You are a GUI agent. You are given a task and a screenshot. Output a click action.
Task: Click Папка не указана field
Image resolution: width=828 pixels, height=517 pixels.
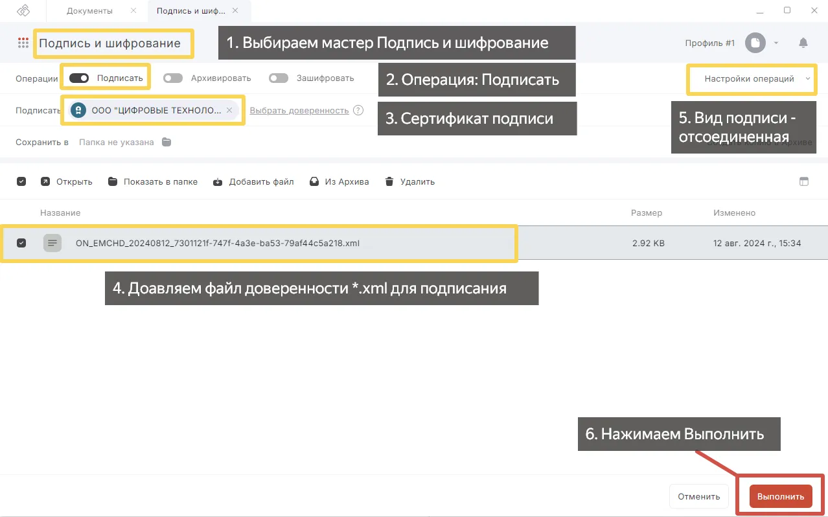117,142
